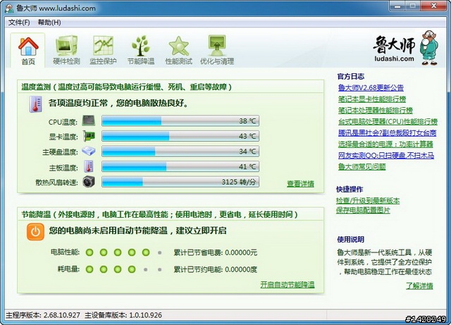This screenshot has width=451, height=325.
Task: Click the 快捷操作 heading
Action: coord(350,189)
